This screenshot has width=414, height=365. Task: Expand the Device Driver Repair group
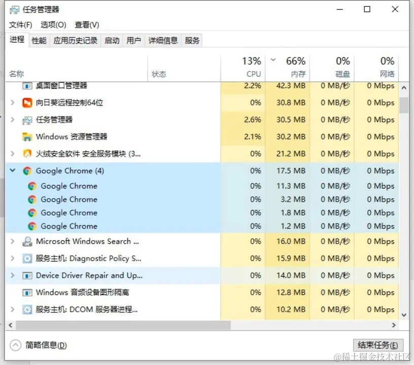coord(12,275)
